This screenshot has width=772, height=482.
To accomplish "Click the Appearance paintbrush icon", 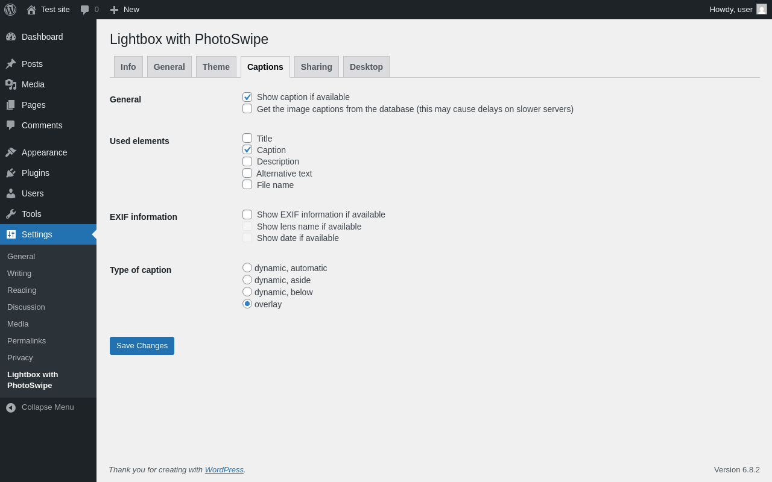I will tap(11, 152).
